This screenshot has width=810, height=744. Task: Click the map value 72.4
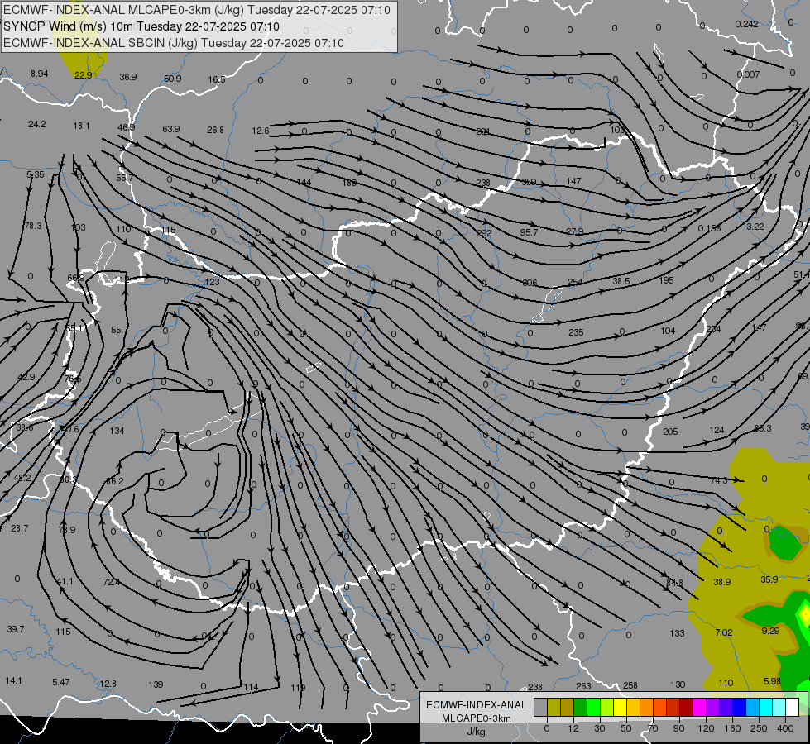(112, 582)
